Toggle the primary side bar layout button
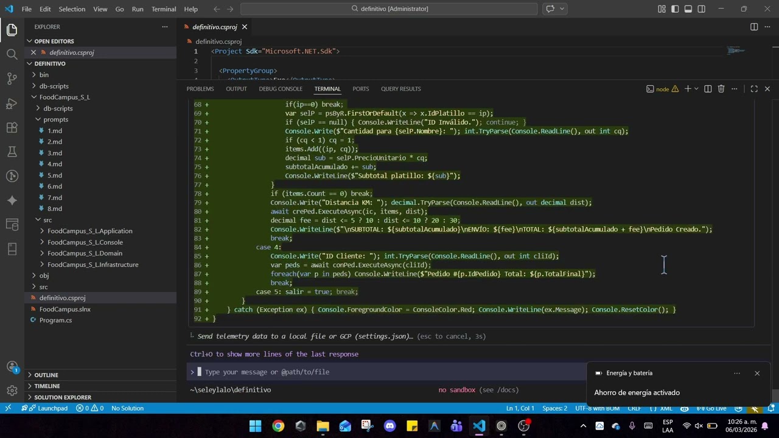The height and width of the screenshot is (438, 779). [x=675, y=9]
